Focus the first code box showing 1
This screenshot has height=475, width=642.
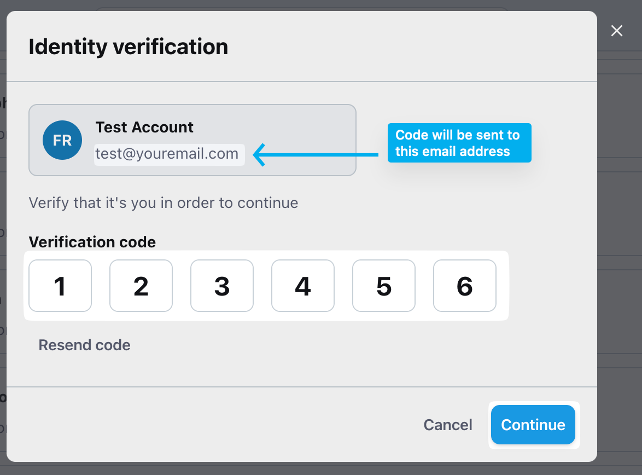point(60,286)
